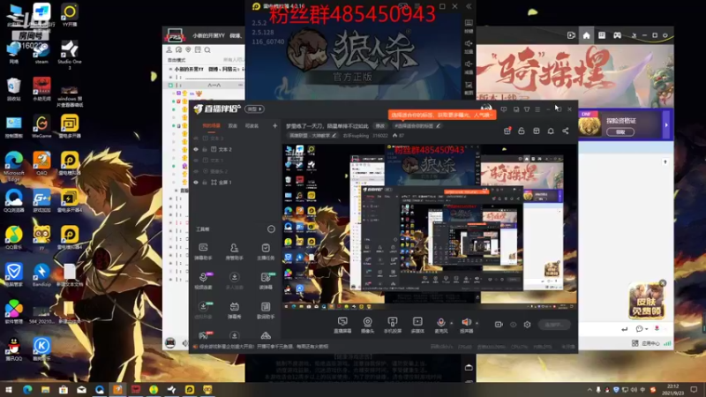This screenshot has height=397, width=706.
Task: Switch to the third scene tab
Action: [x=252, y=126]
